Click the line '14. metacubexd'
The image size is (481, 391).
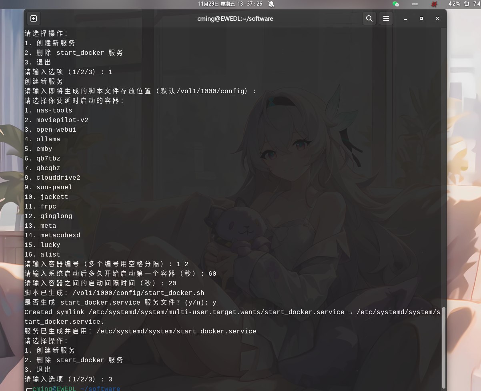click(52, 235)
